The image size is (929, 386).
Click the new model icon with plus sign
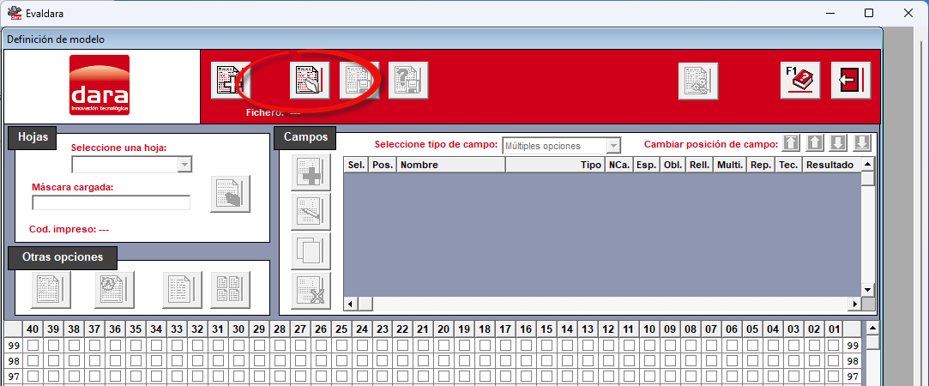(x=231, y=81)
